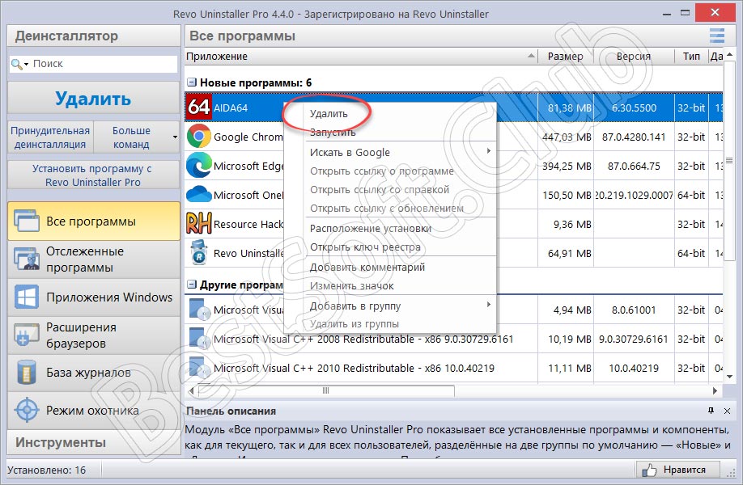Click the Resource Hacker RH icon
This screenshot has width=743, height=485.
point(198,223)
